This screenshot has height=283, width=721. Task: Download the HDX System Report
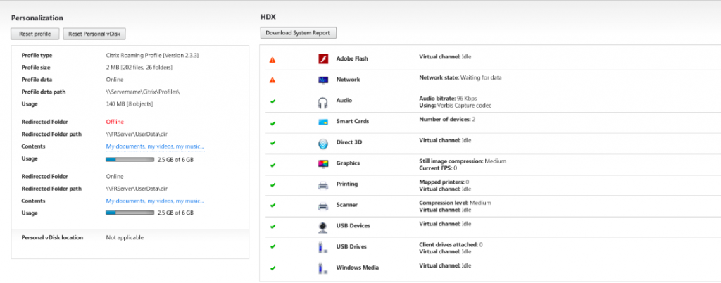click(299, 32)
